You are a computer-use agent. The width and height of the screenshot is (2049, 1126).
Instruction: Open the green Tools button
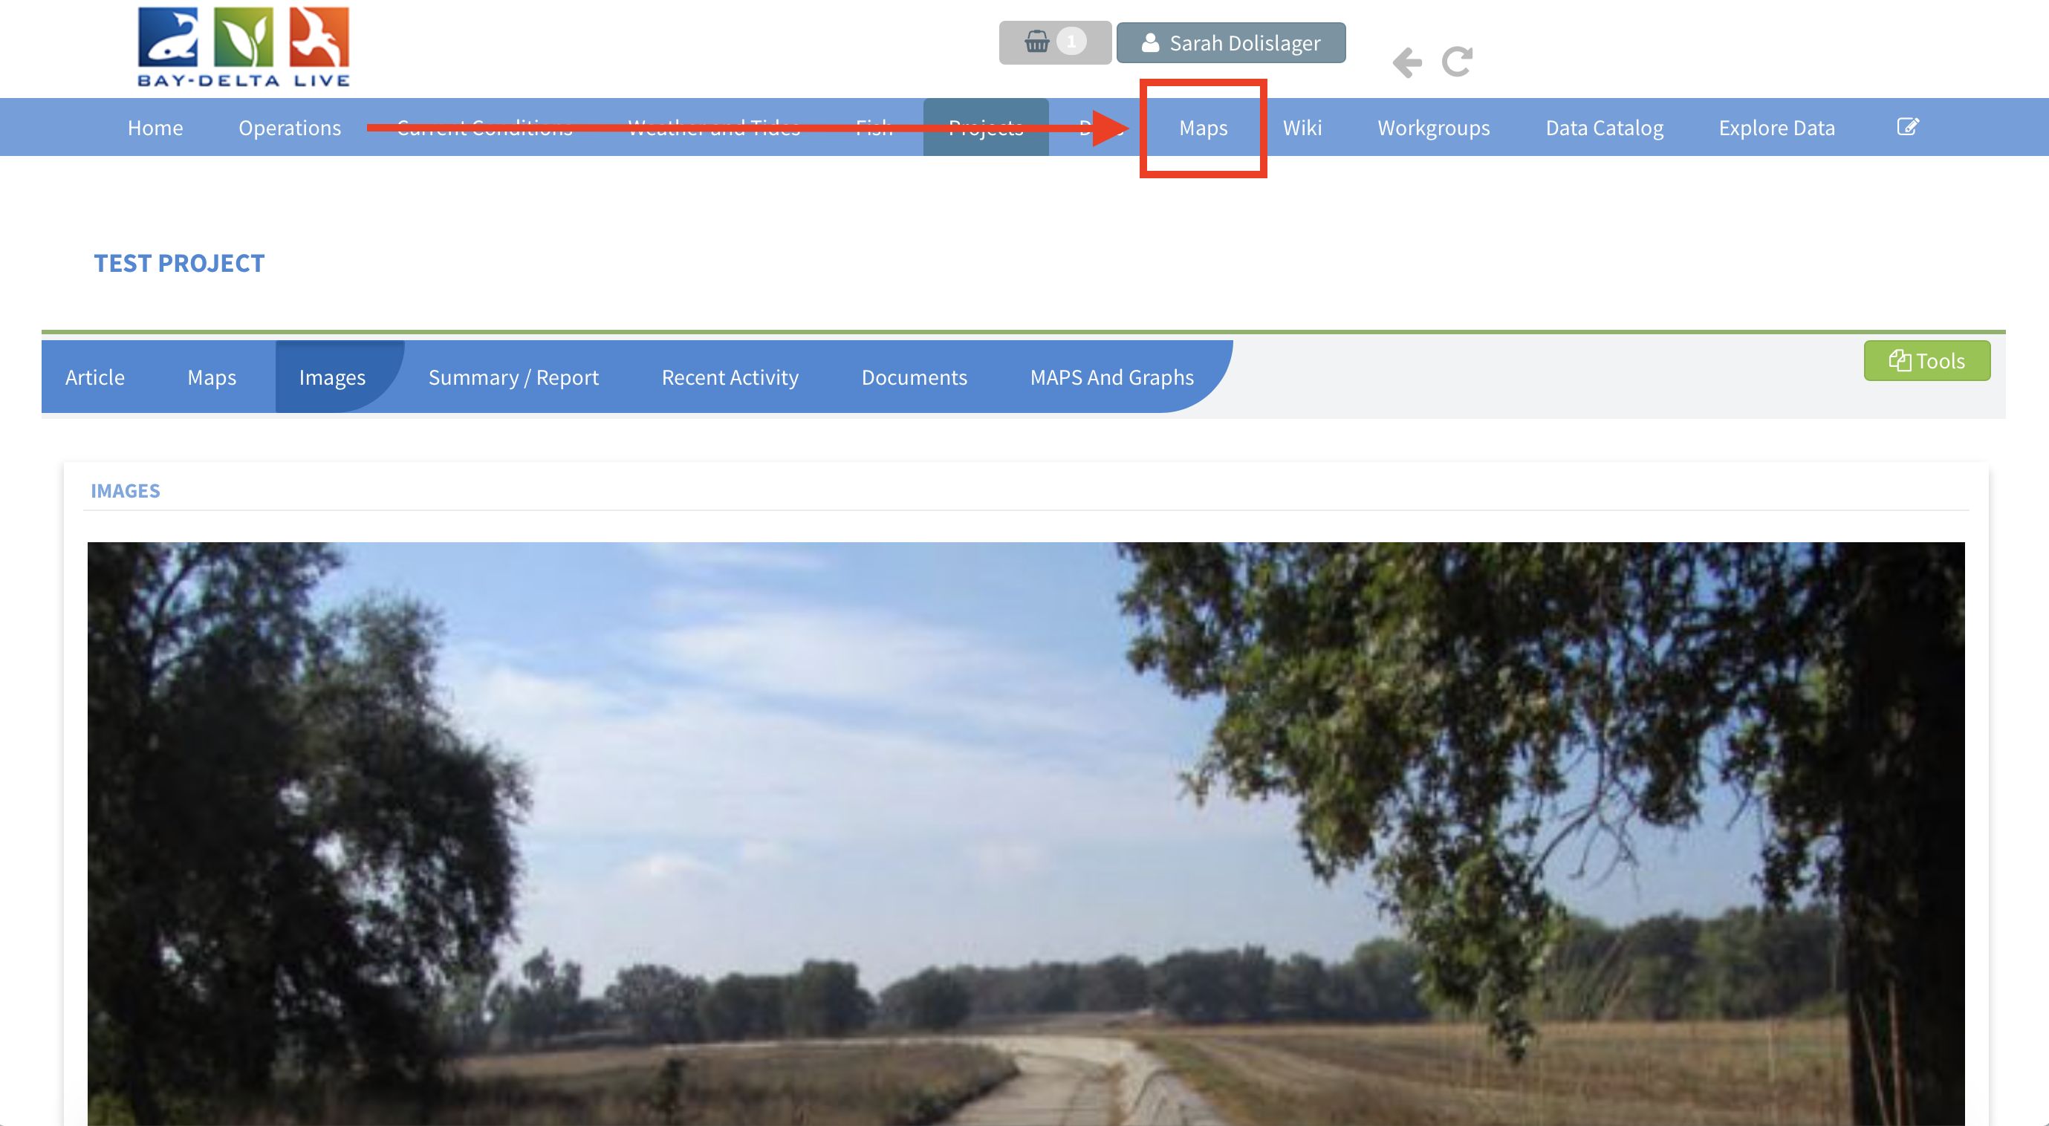pyautogui.click(x=1926, y=361)
